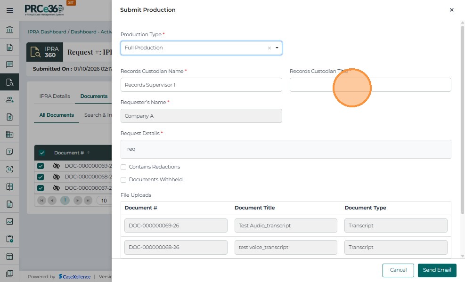Open the users sidebar icon

(9, 99)
